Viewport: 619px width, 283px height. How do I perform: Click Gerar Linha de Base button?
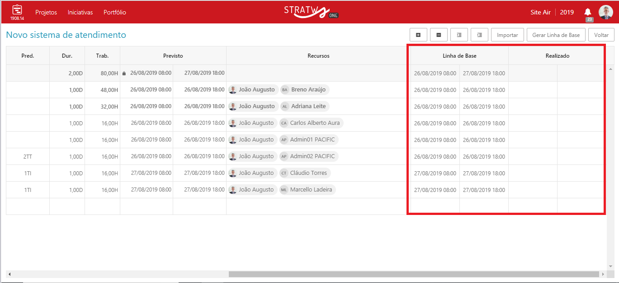pos(556,35)
